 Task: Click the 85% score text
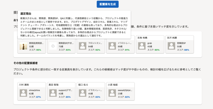pos(68,97)
